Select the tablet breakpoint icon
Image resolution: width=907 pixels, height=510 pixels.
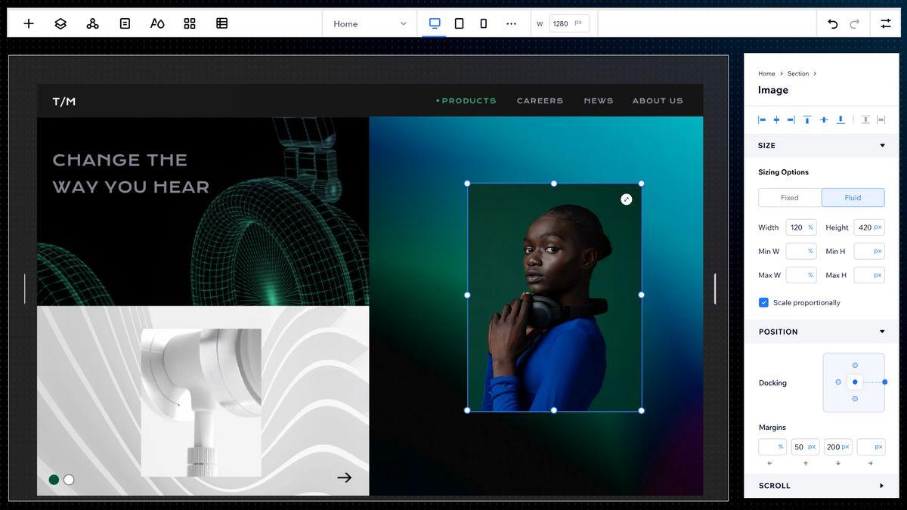pos(459,23)
